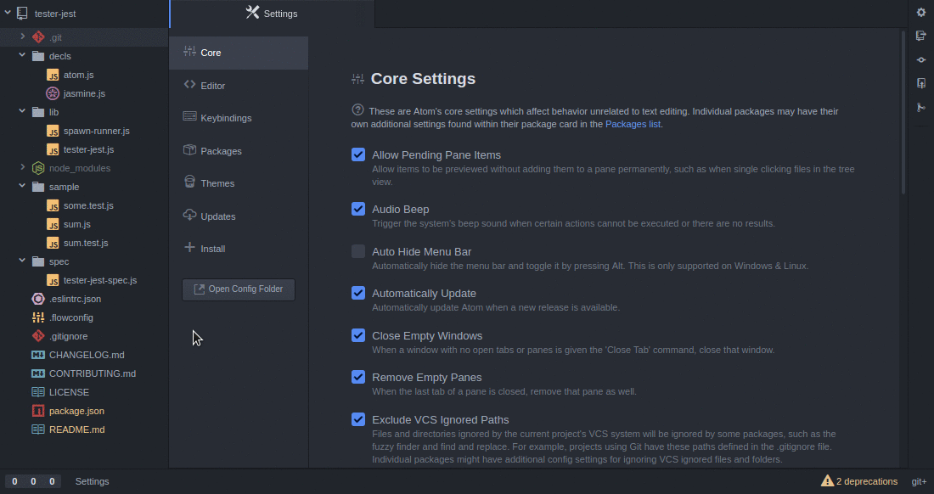Collapse the spec folder chevron
The image size is (934, 494).
point(22,261)
